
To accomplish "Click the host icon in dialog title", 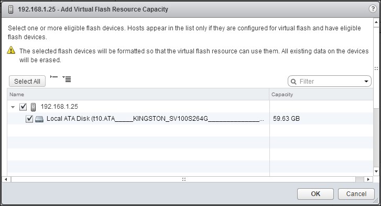I will click(10, 9).
